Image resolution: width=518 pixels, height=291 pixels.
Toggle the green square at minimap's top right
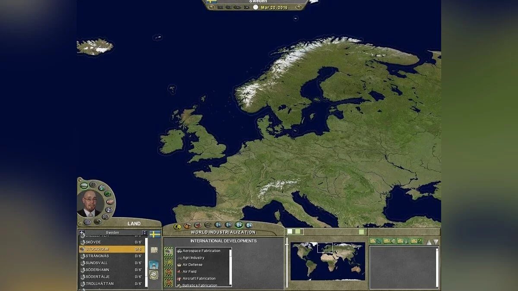[x=361, y=232]
